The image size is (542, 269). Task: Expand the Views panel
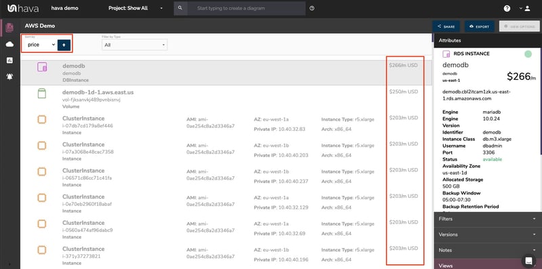coord(487,264)
